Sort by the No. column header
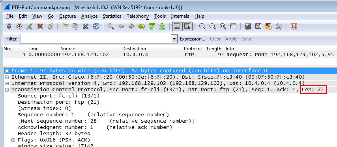This screenshot has width=337, height=147. (x=15, y=49)
